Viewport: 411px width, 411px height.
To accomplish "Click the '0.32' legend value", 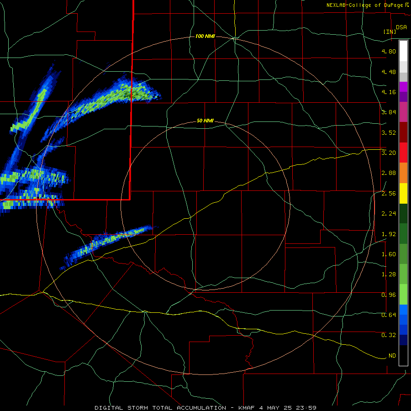I will (x=389, y=335).
